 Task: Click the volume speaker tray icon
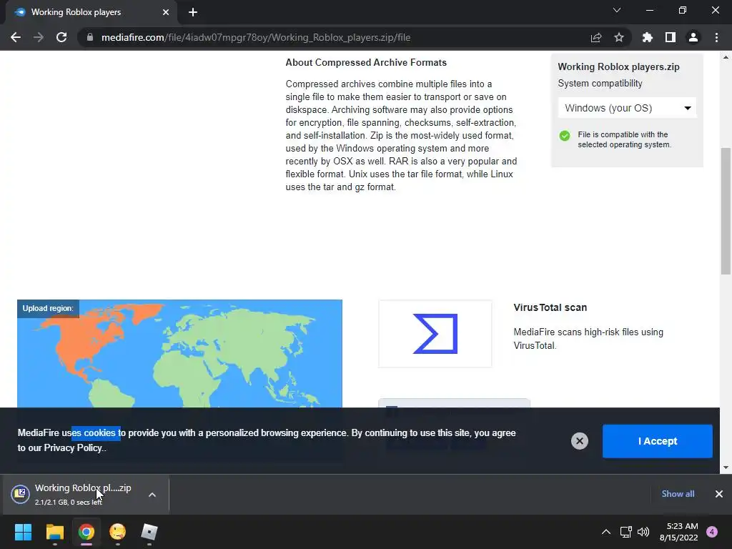(643, 532)
